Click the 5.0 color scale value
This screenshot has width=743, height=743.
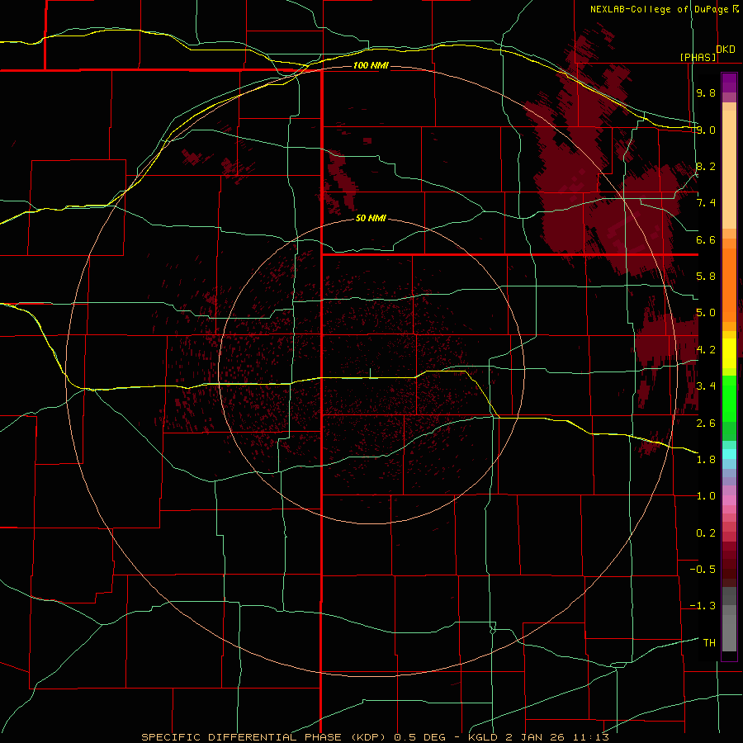coord(706,313)
